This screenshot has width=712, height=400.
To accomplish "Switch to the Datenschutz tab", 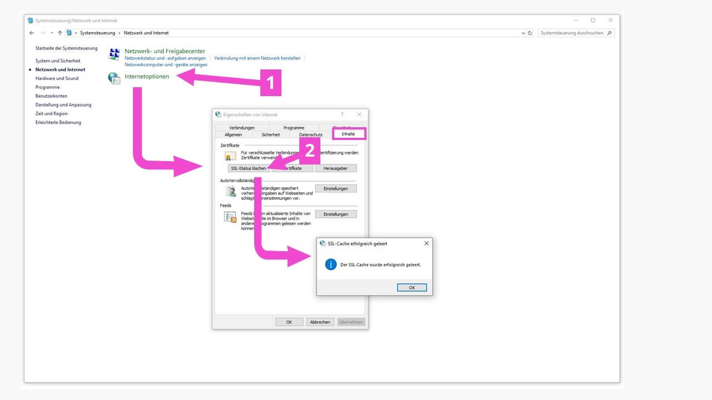I will tap(311, 134).
